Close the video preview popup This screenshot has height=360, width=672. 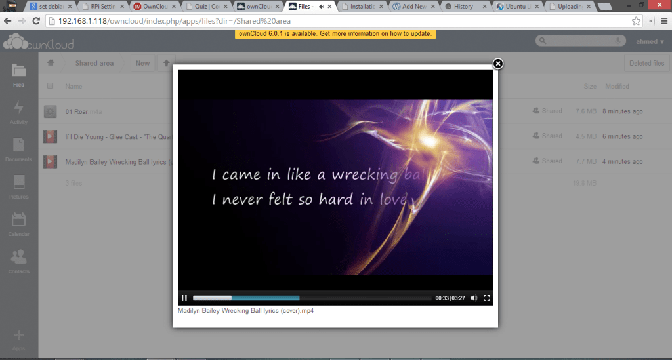pos(498,64)
